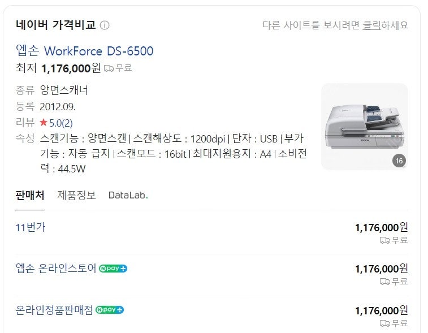This screenshot has height=333, width=428.
Task: Click the image count badge showing 16
Action: tap(399, 161)
